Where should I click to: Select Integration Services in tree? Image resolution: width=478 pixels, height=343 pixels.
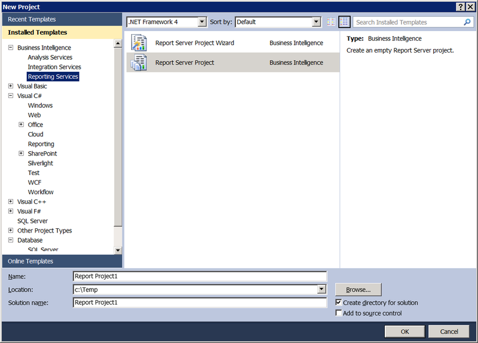(x=54, y=67)
